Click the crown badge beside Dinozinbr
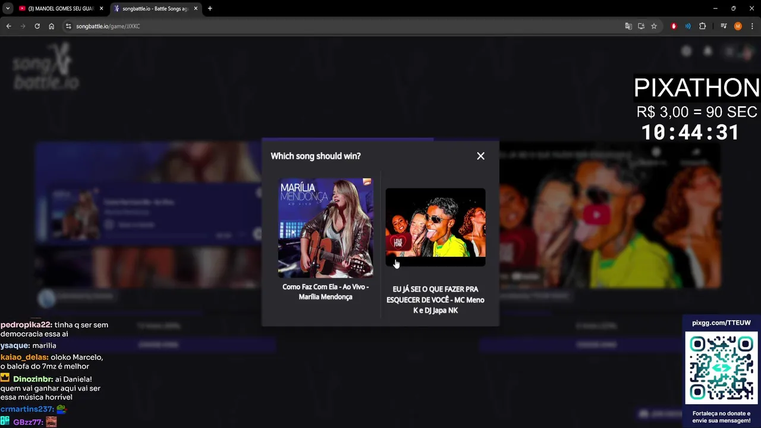 (x=5, y=378)
